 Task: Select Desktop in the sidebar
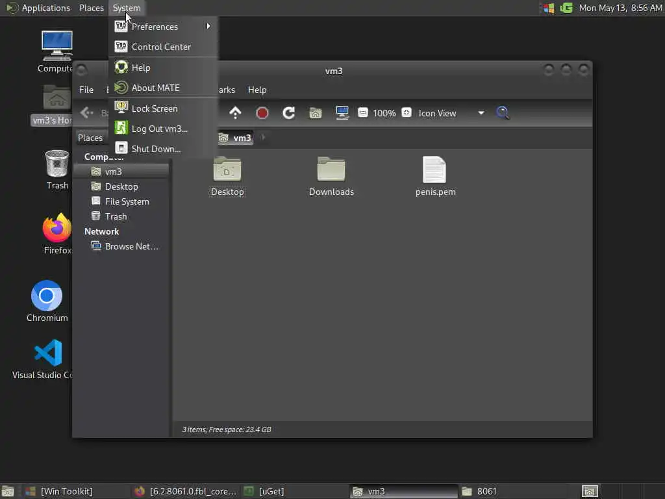[x=121, y=186]
